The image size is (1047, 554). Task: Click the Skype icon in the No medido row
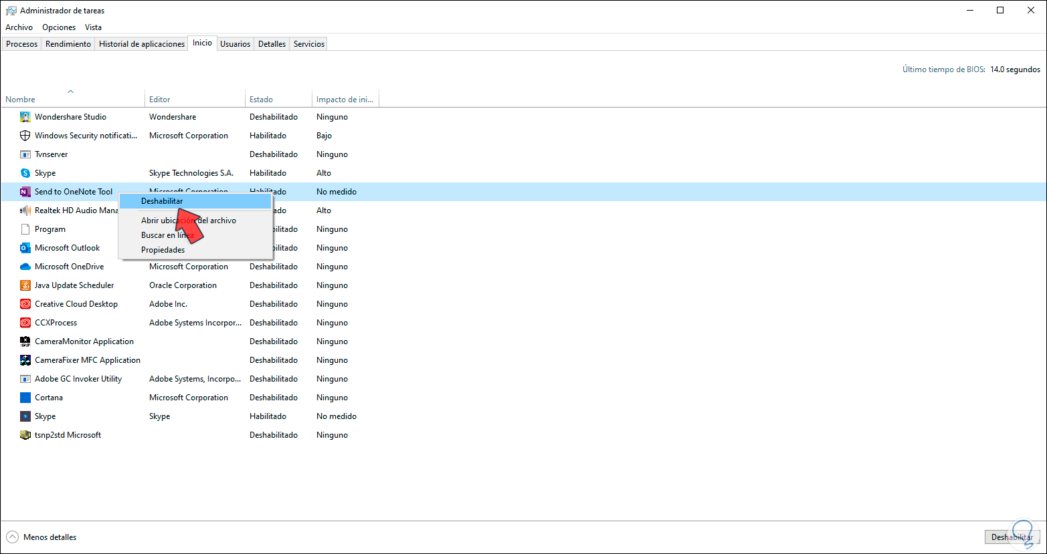click(x=25, y=416)
